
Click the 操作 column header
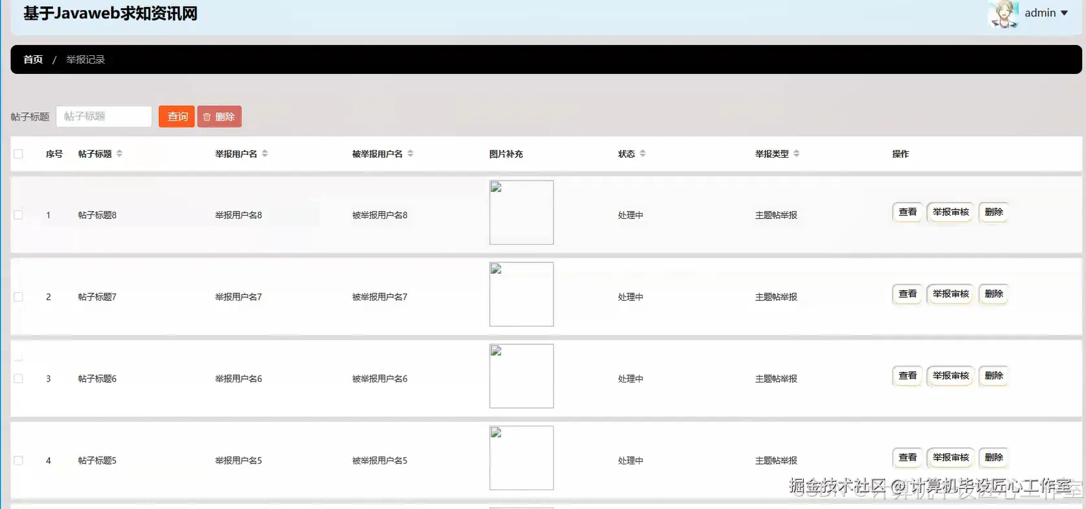[900, 154]
